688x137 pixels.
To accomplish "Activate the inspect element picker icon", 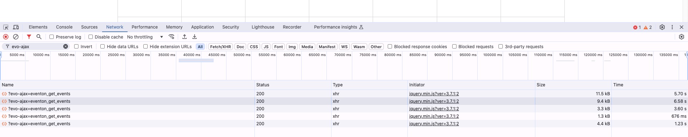I will (x=6, y=27).
